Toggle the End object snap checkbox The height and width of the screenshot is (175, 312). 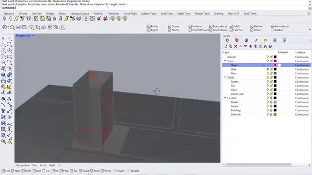3,171
